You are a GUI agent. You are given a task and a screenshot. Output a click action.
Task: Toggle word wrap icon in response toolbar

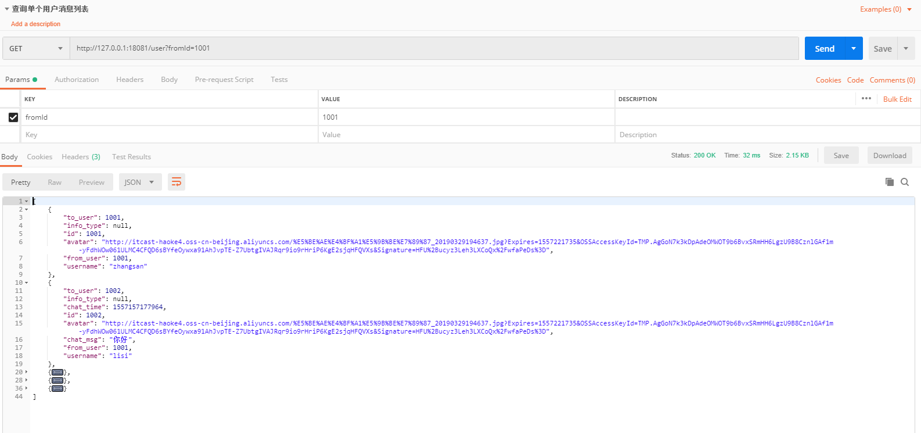pos(177,182)
